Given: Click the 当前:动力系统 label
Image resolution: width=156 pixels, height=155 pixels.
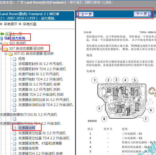Looking at the screenshot, I should click(15, 38).
